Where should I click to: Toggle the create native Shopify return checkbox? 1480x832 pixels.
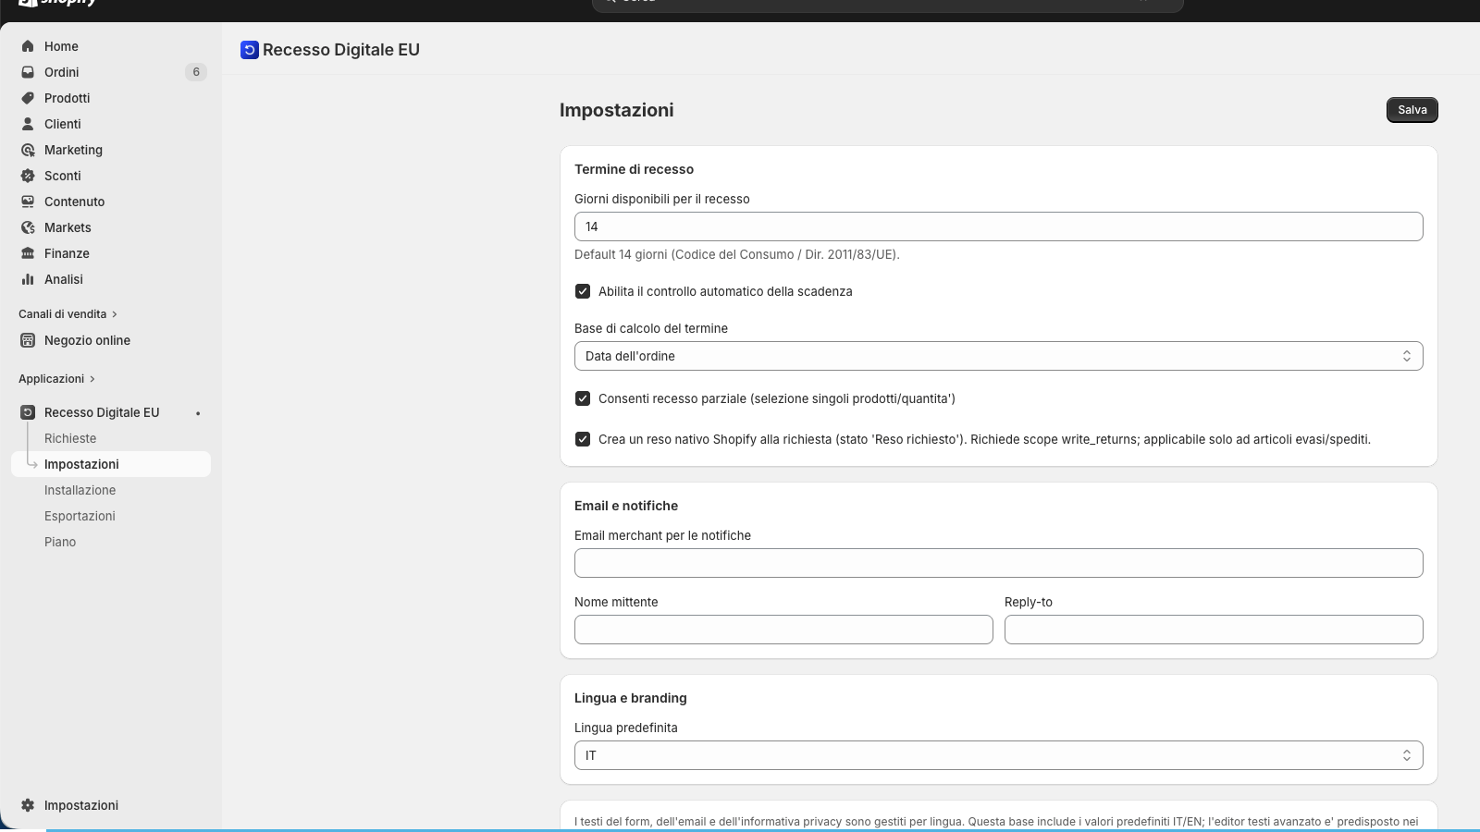click(583, 439)
